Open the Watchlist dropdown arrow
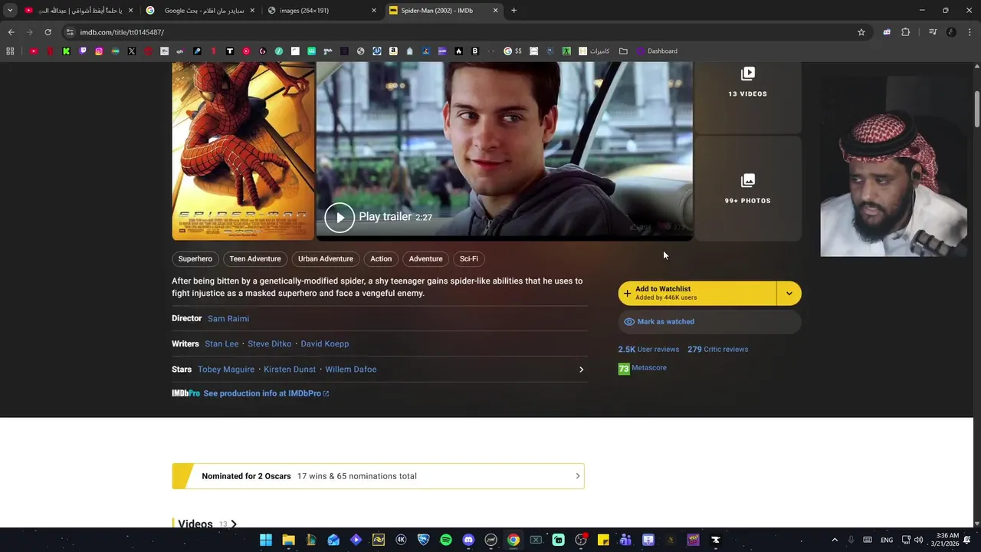The height and width of the screenshot is (552, 981). (x=789, y=294)
